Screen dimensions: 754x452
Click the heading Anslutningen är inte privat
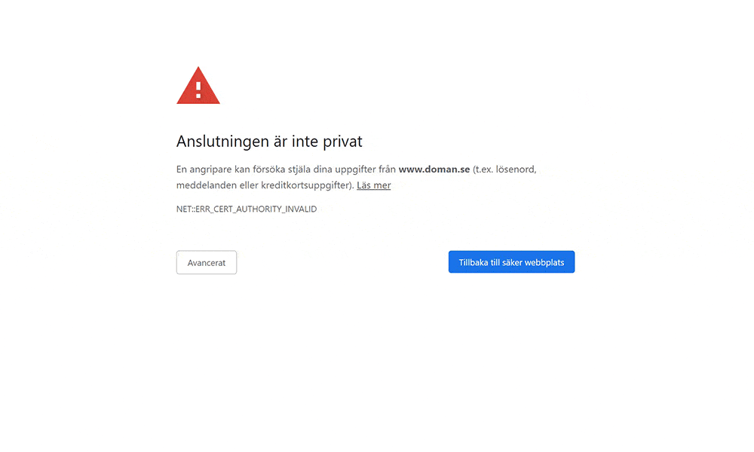269,141
